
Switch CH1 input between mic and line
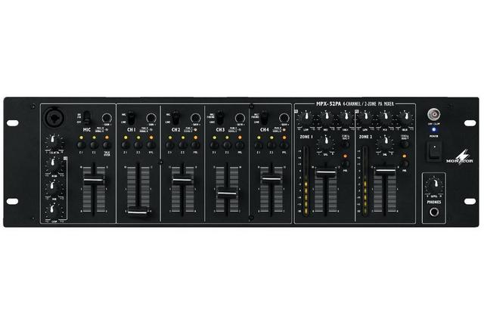131,117
